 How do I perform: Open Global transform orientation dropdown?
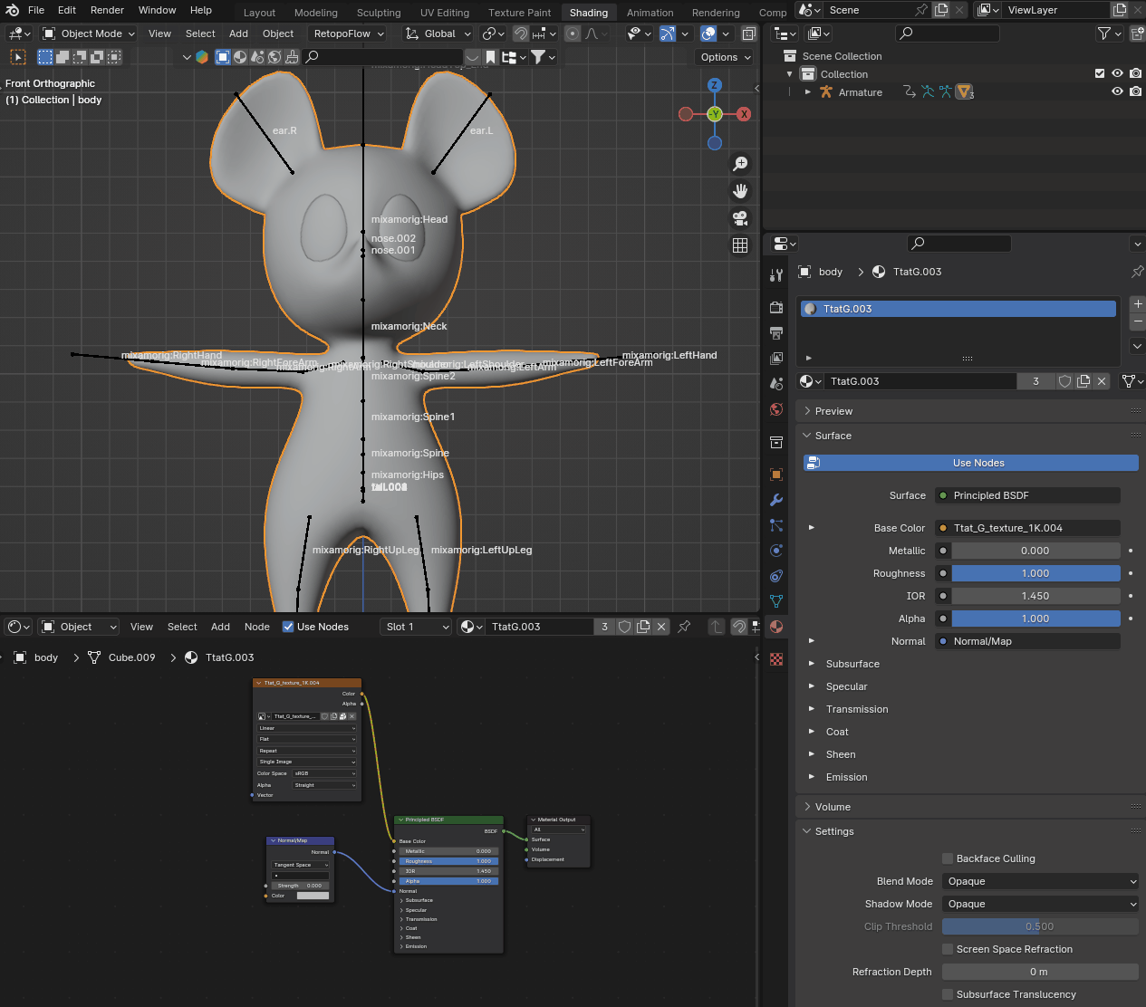click(438, 34)
